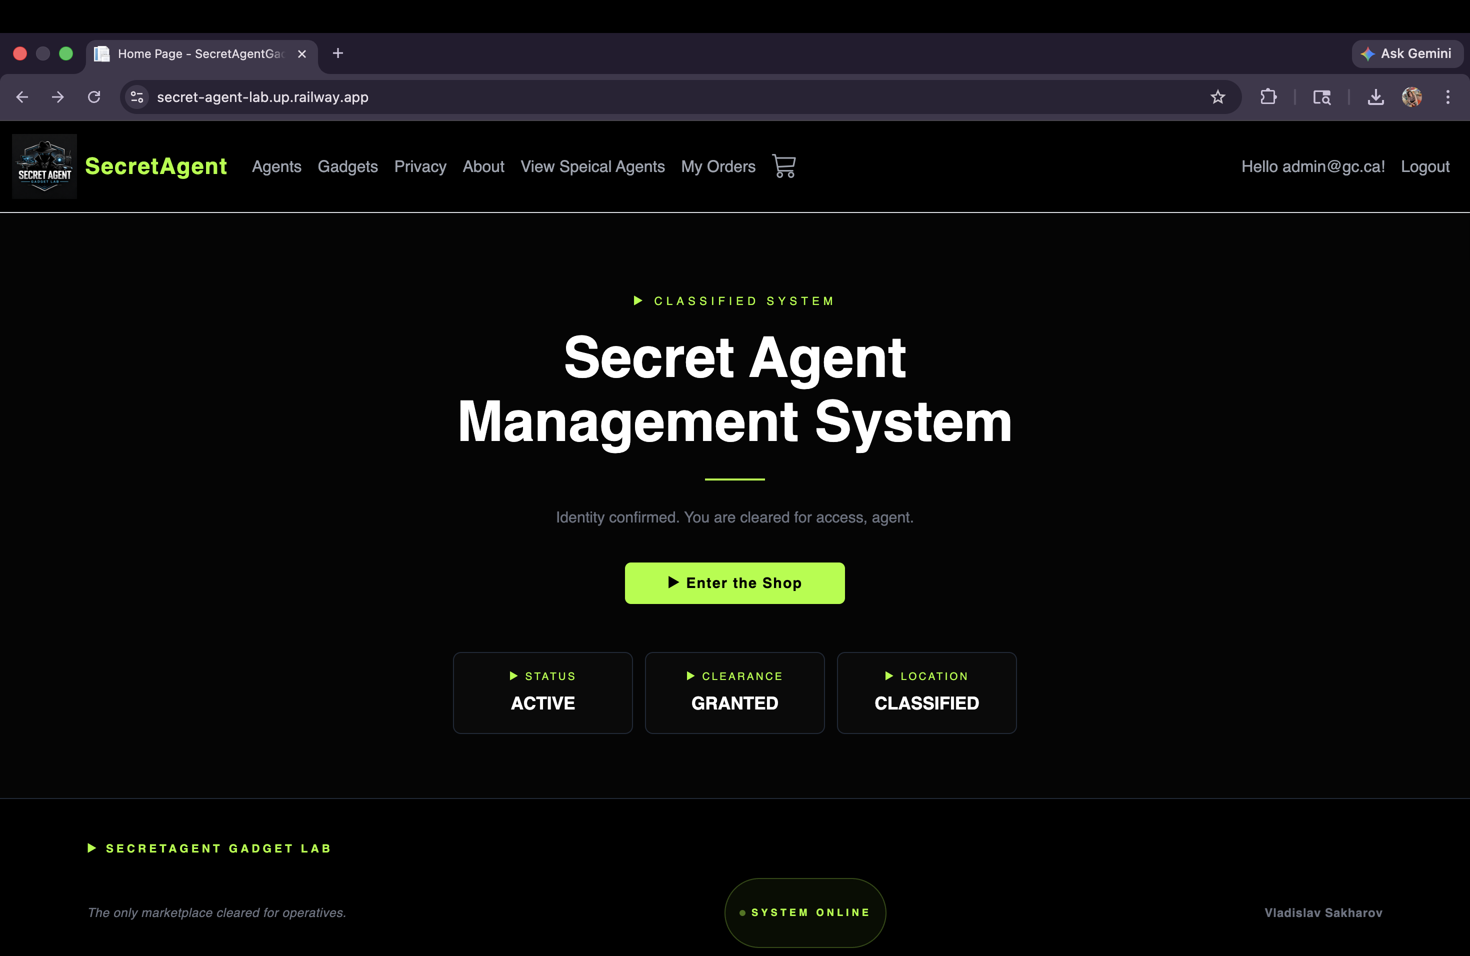Click Ask Gemini button
The image size is (1470, 956).
pos(1407,53)
